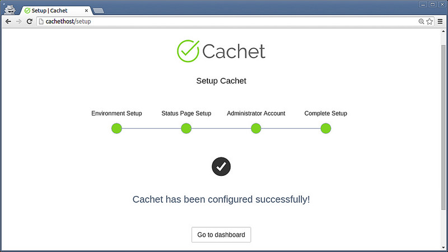The width and height of the screenshot is (448, 252).
Task: Click the dark success checkmark icon
Action: 221,166
